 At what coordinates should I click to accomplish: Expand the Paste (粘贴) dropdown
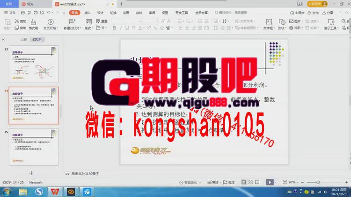click(x=7, y=28)
